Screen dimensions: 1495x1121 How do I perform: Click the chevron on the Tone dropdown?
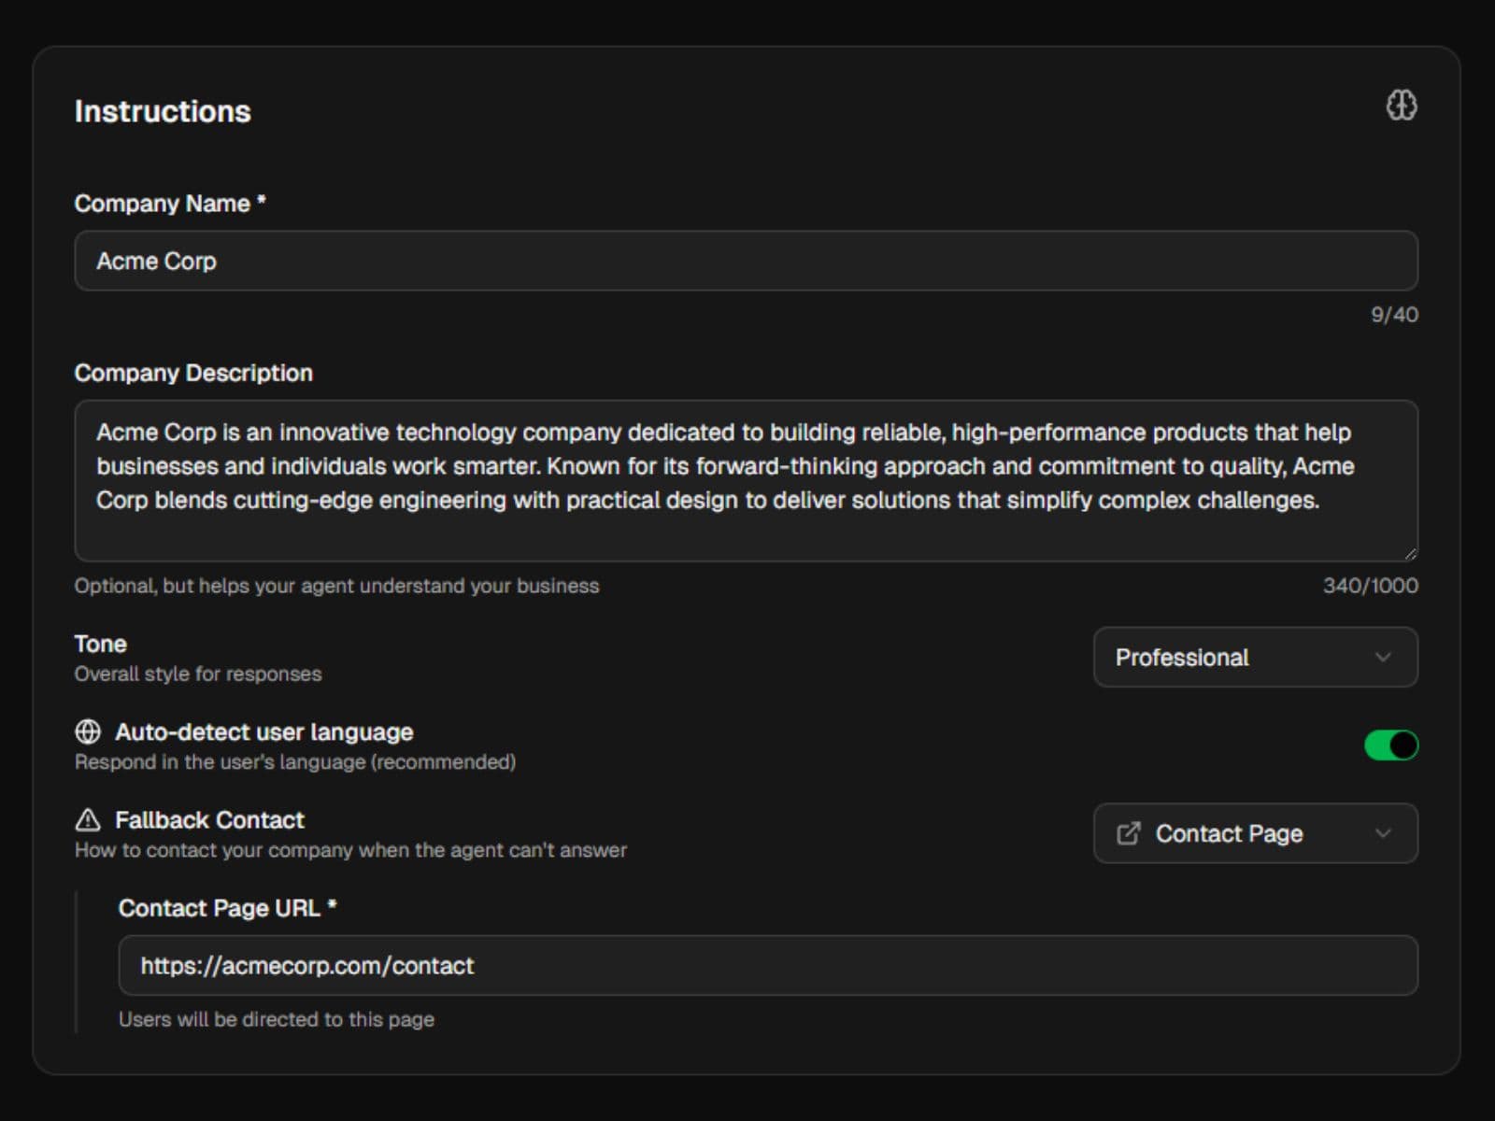point(1385,658)
